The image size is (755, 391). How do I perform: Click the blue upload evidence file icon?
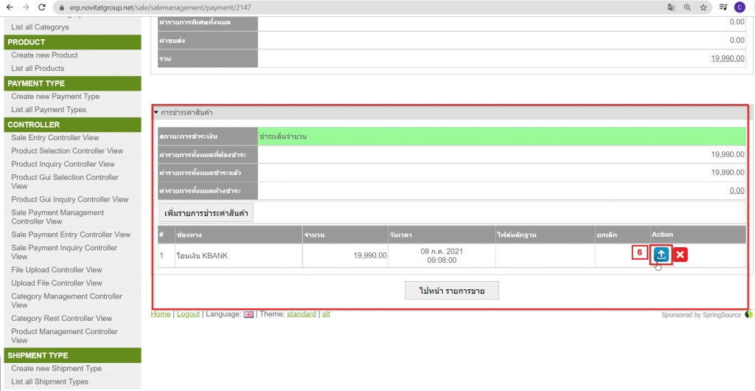(661, 255)
